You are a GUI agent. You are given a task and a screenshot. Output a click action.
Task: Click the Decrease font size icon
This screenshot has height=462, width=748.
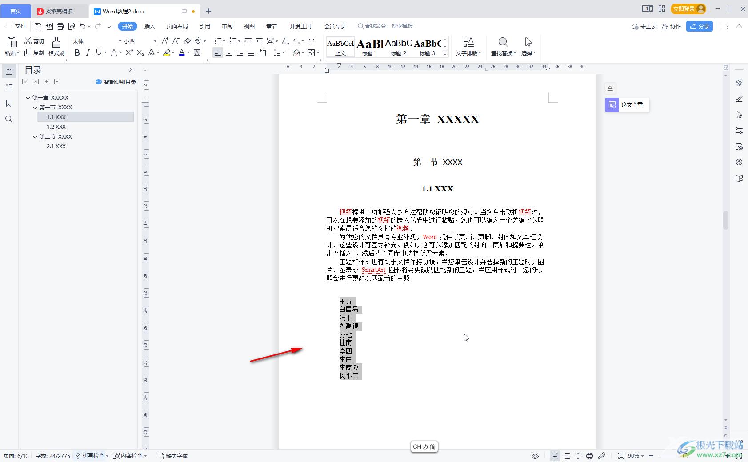(176, 41)
